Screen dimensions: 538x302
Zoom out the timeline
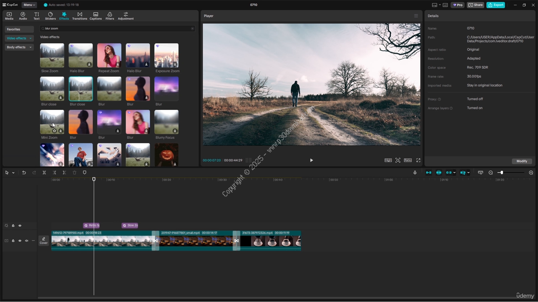(x=491, y=173)
